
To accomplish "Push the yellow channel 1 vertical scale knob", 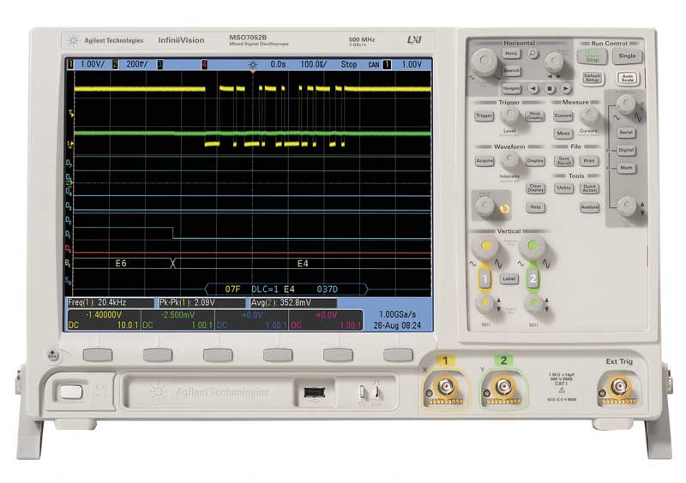I will [x=485, y=247].
